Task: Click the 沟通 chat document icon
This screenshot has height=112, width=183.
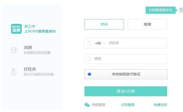Action: click(x=14, y=50)
